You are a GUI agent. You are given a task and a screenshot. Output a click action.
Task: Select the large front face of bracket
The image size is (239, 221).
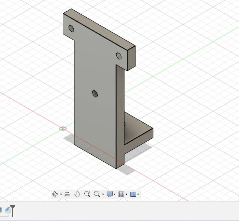[94, 122]
